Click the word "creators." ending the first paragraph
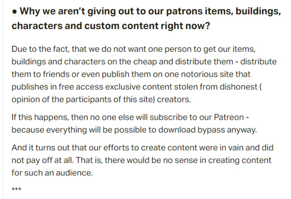This screenshot has width=291, height=199. (x=174, y=100)
